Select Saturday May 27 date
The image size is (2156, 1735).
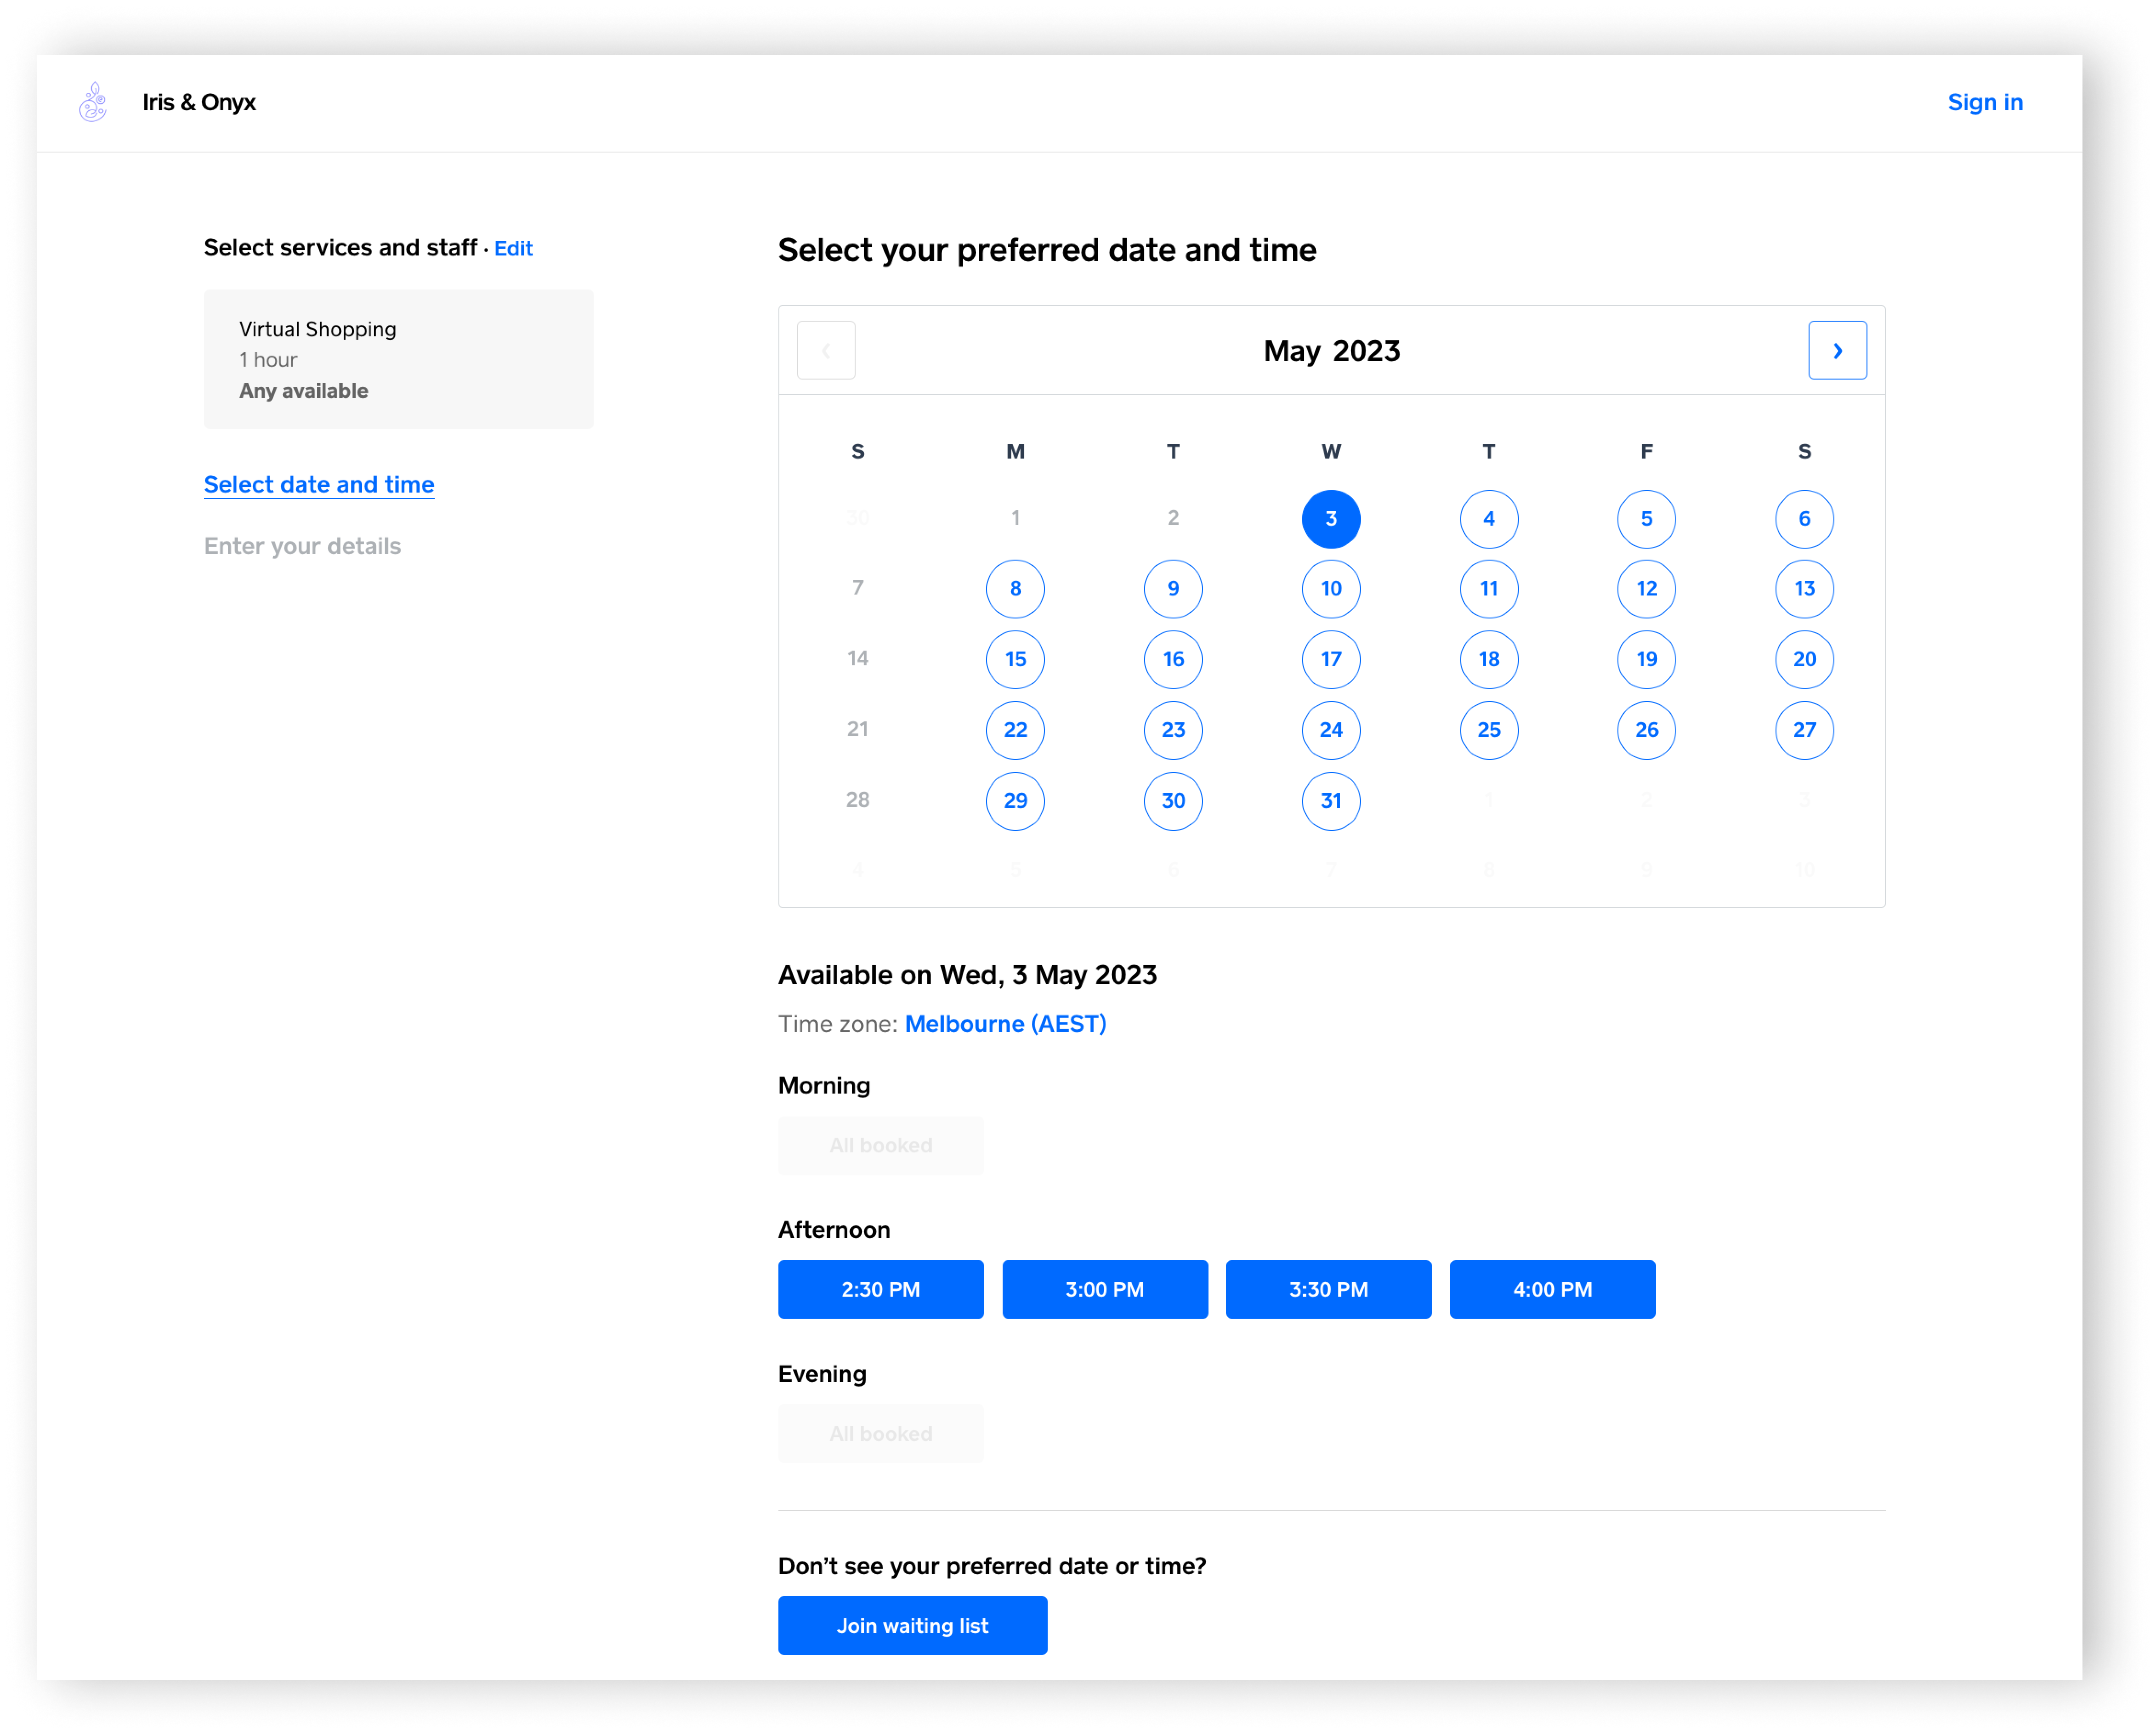coord(1803,730)
